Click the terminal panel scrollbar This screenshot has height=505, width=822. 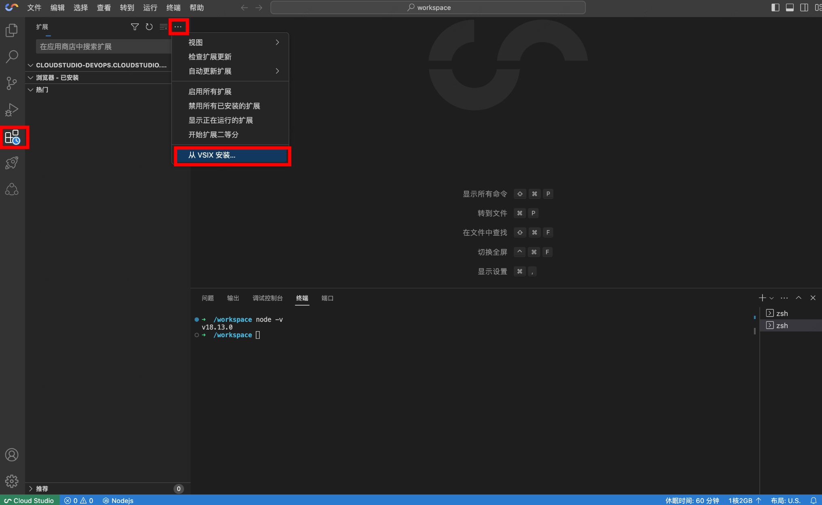[754, 331]
